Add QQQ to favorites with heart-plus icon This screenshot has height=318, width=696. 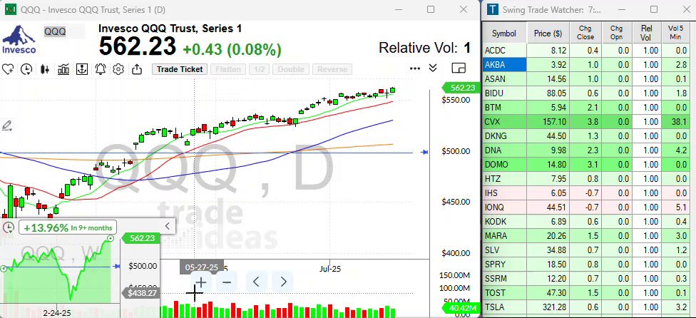8,69
